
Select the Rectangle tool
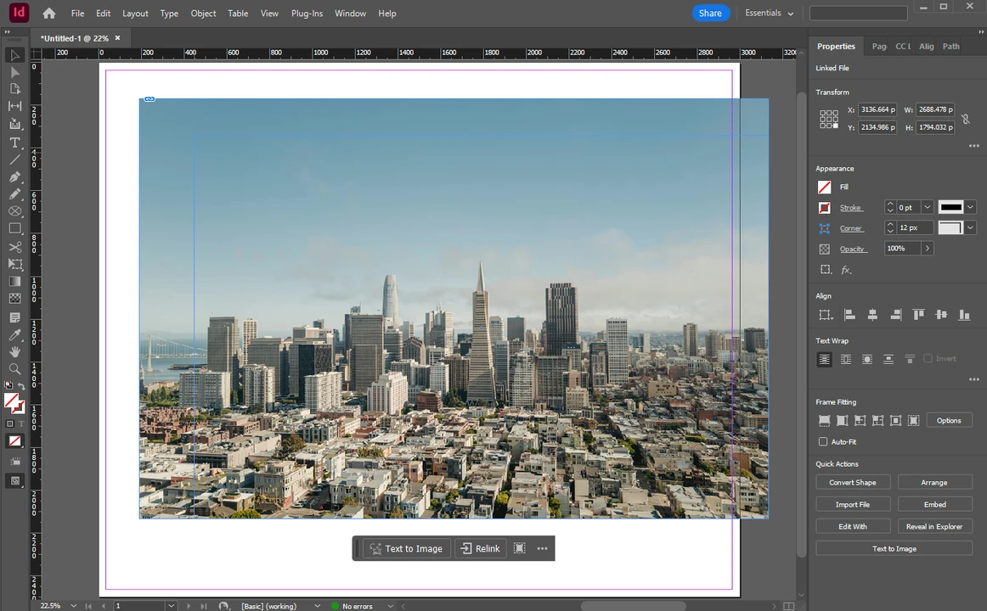[x=15, y=228]
